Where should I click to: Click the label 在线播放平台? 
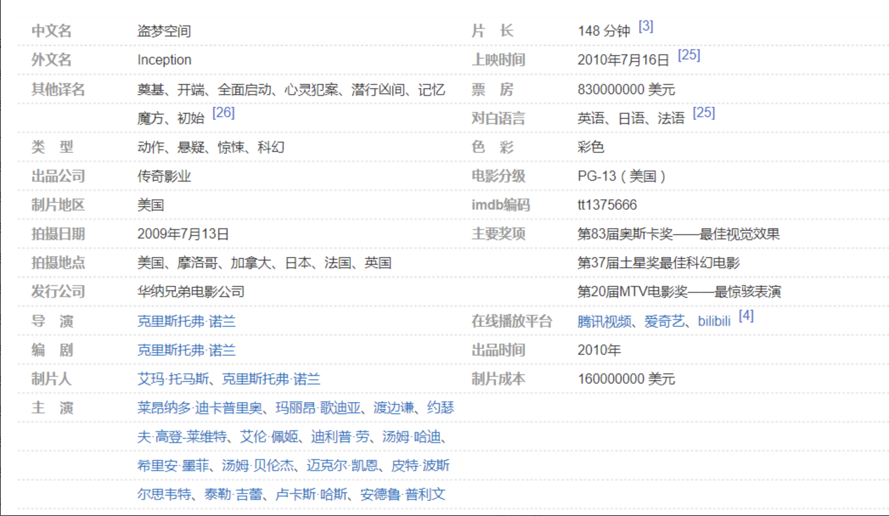pyautogui.click(x=512, y=321)
